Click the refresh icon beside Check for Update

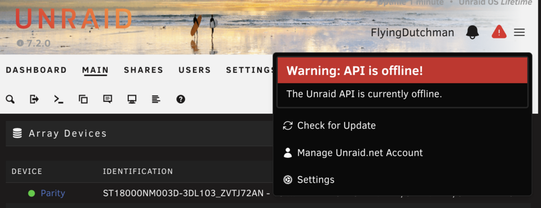[x=287, y=126]
